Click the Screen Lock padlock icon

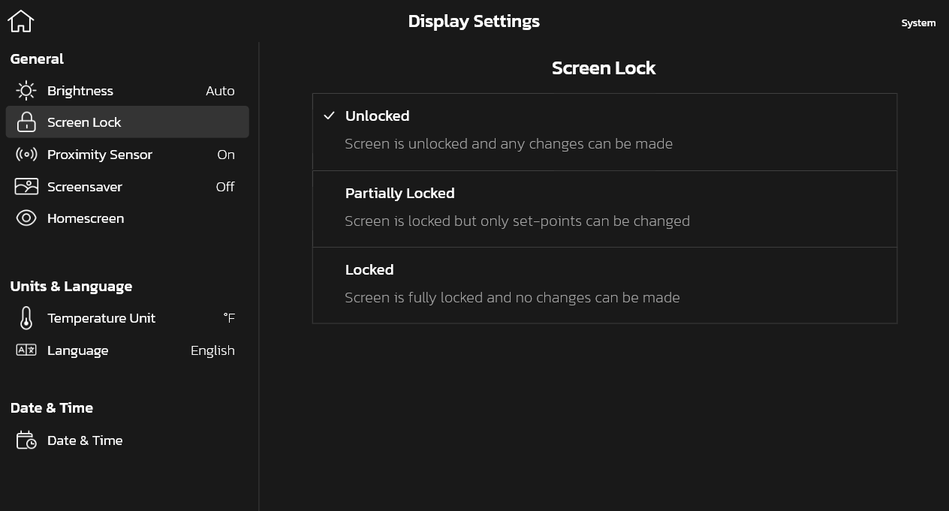(x=26, y=122)
